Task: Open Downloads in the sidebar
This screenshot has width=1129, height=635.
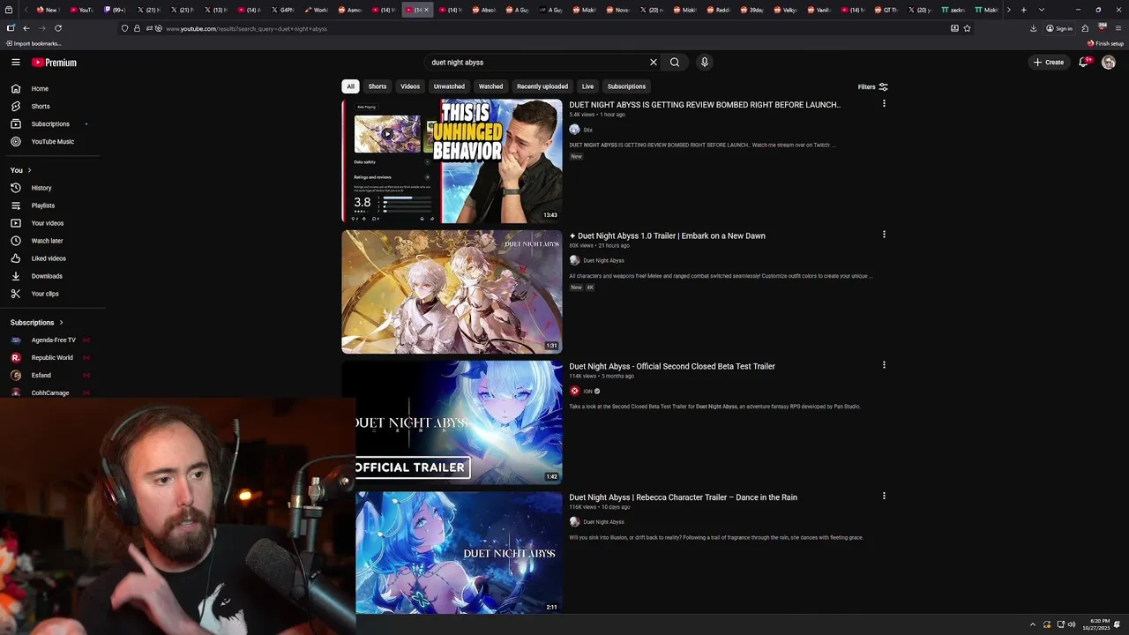Action: 47,276
